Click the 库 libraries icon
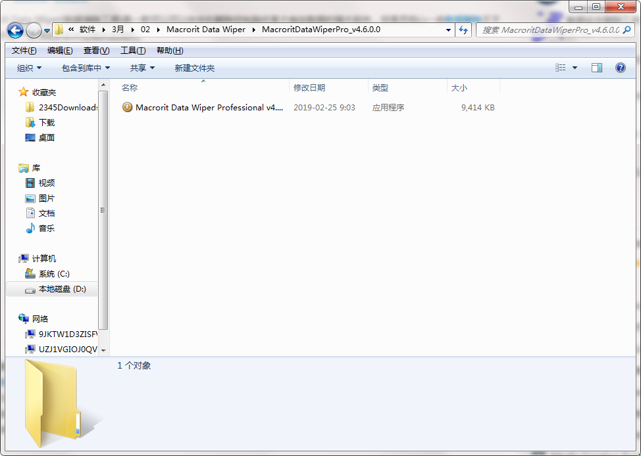Viewport: 641px width, 456px height. point(24,168)
